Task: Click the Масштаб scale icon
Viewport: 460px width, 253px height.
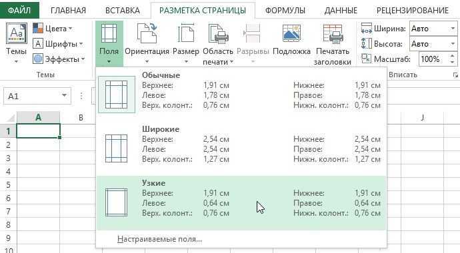Action: click(x=367, y=59)
